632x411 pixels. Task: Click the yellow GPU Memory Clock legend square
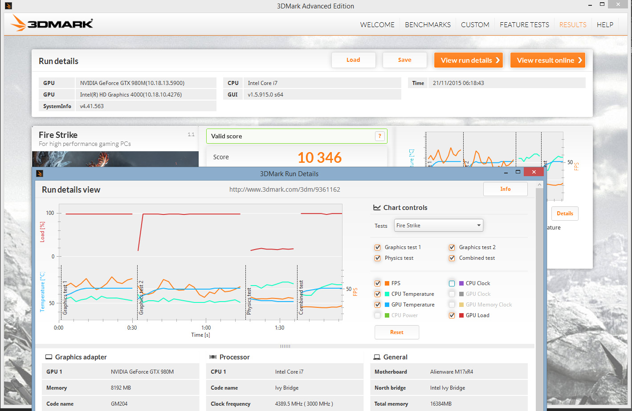pyautogui.click(x=461, y=305)
